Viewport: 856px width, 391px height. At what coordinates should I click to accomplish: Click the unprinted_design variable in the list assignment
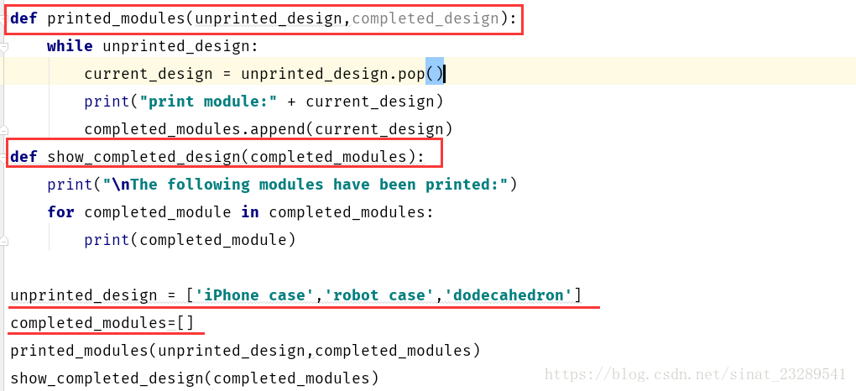[x=84, y=295]
